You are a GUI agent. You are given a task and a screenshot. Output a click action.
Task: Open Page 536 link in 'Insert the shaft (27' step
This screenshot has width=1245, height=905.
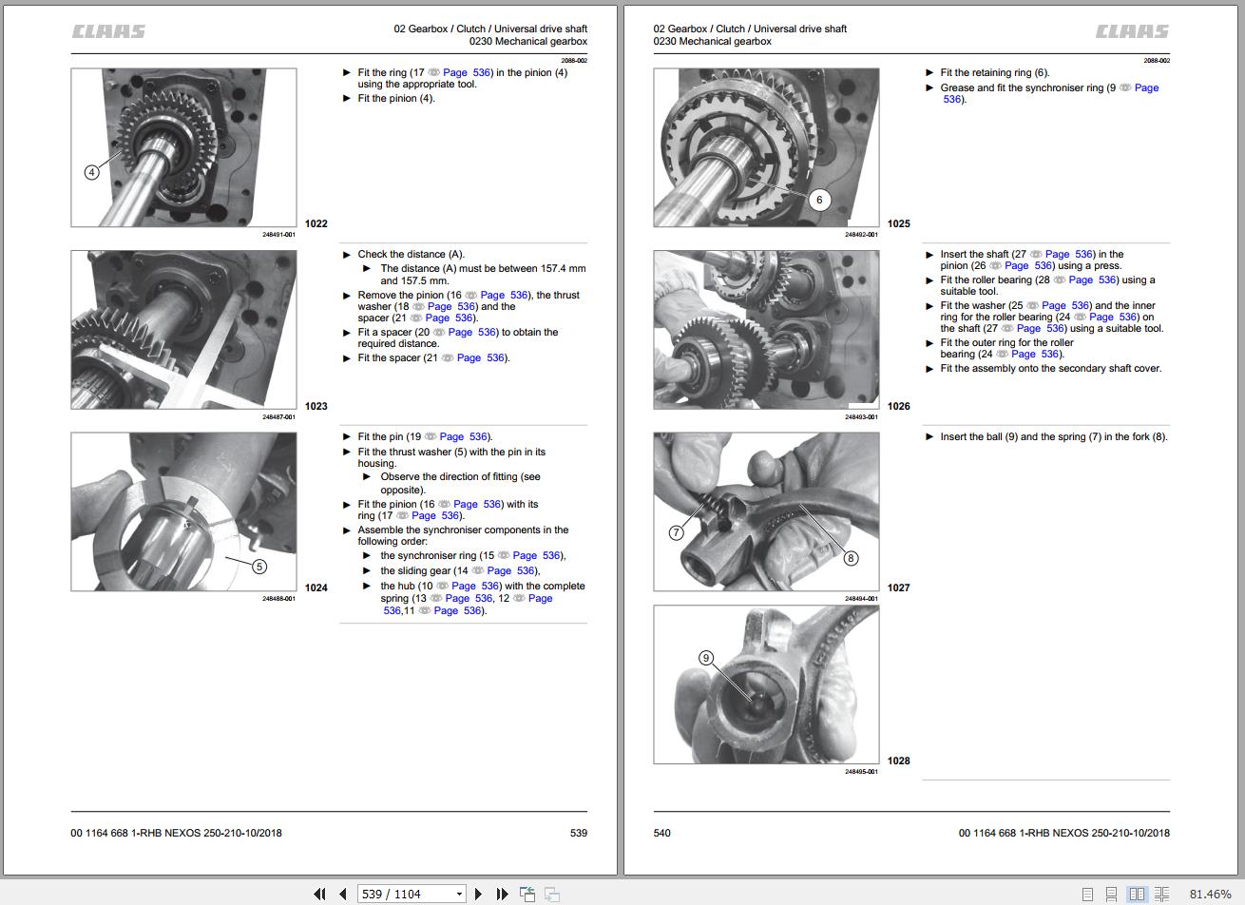[1070, 254]
